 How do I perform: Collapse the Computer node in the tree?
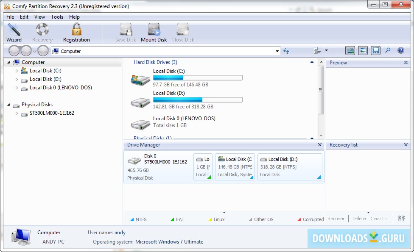pyautogui.click(x=8, y=63)
